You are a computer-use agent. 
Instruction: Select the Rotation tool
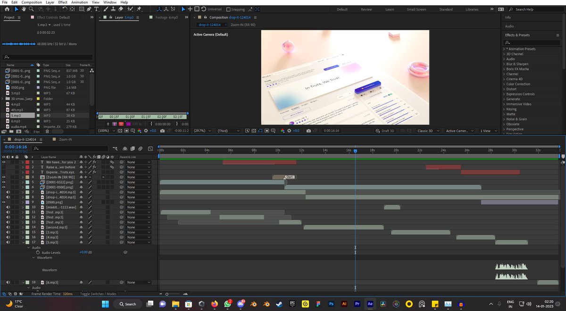[65, 9]
